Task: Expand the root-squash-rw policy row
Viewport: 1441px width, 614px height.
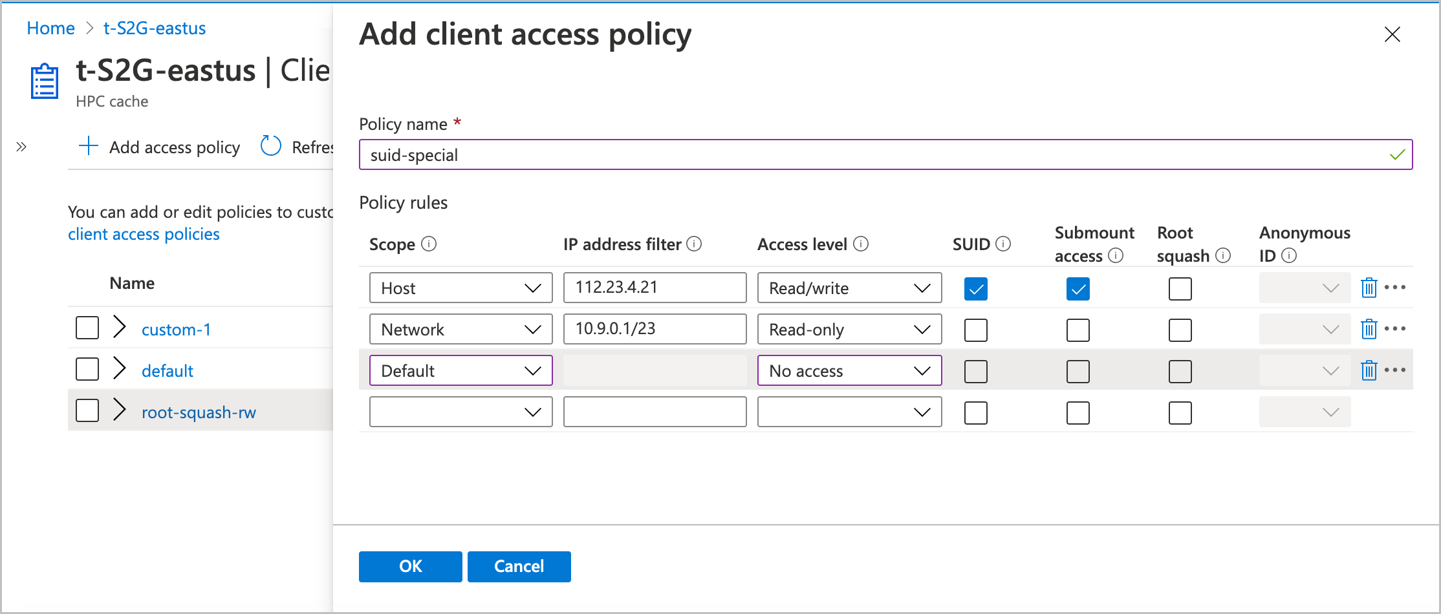Action: click(x=119, y=410)
